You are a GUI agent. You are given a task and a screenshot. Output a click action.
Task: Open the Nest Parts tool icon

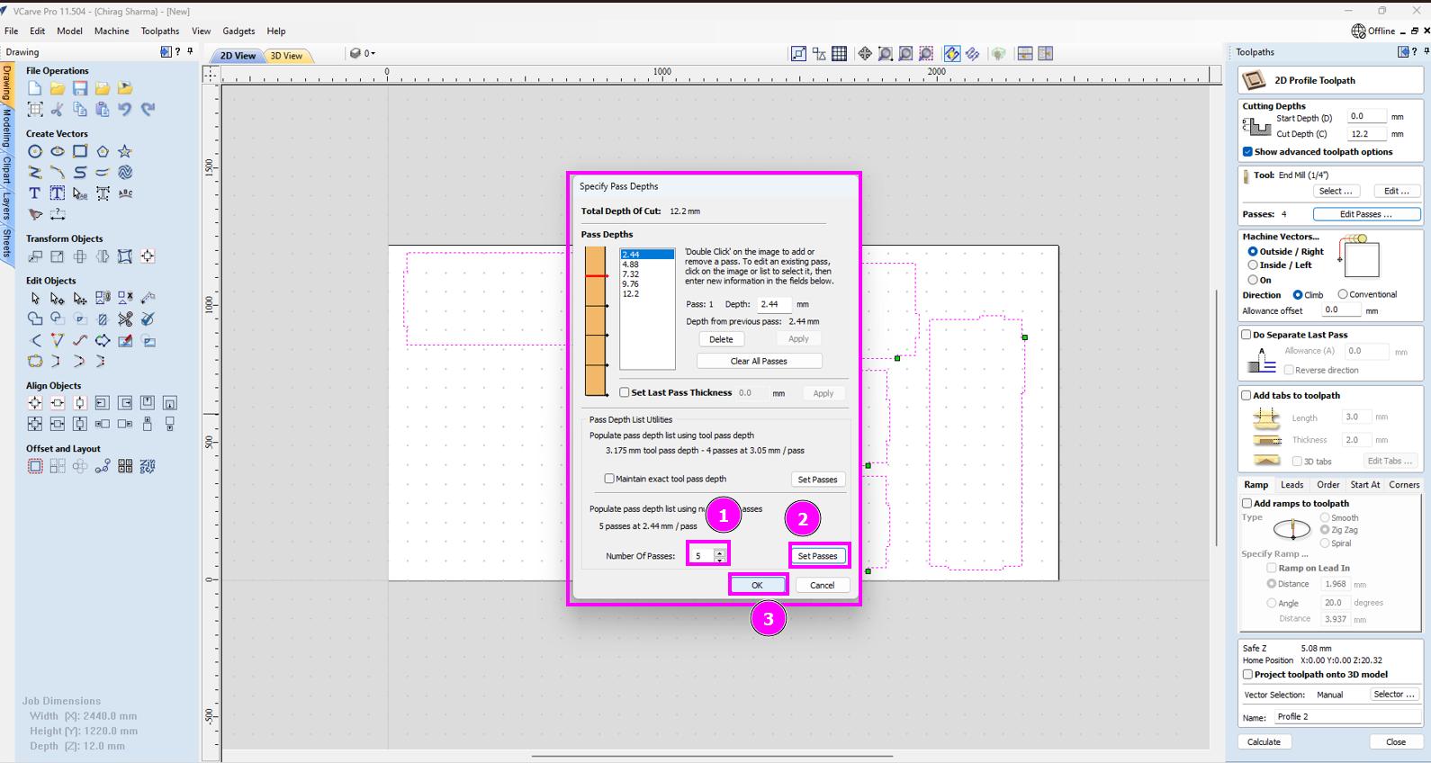(148, 466)
